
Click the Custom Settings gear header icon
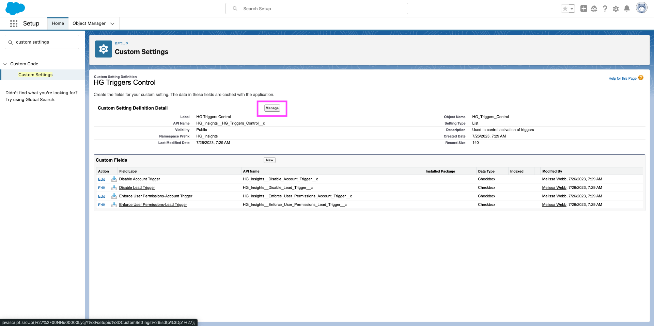[104, 49]
